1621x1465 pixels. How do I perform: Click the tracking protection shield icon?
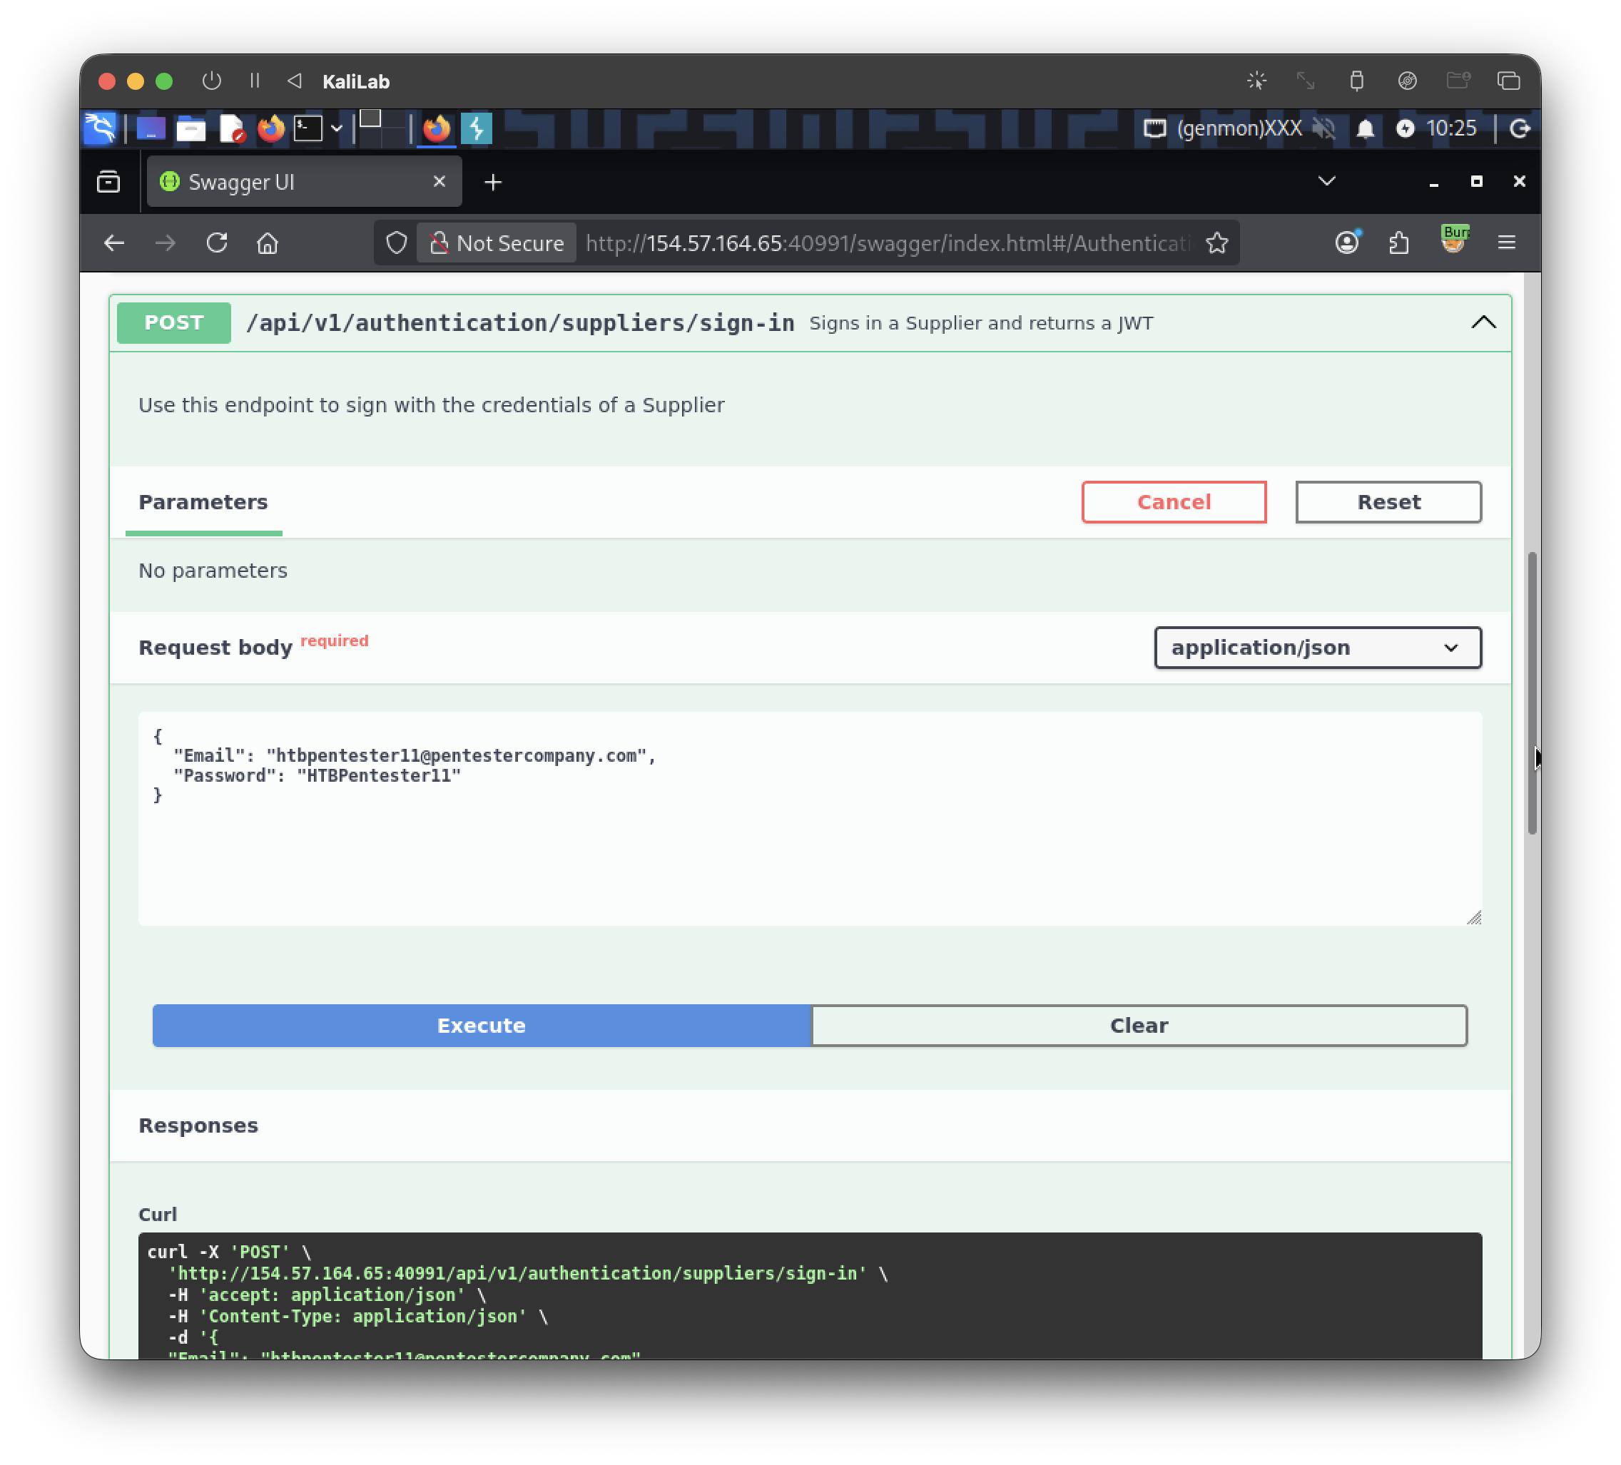point(397,243)
